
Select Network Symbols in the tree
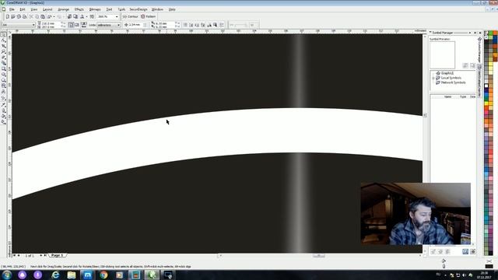point(453,82)
